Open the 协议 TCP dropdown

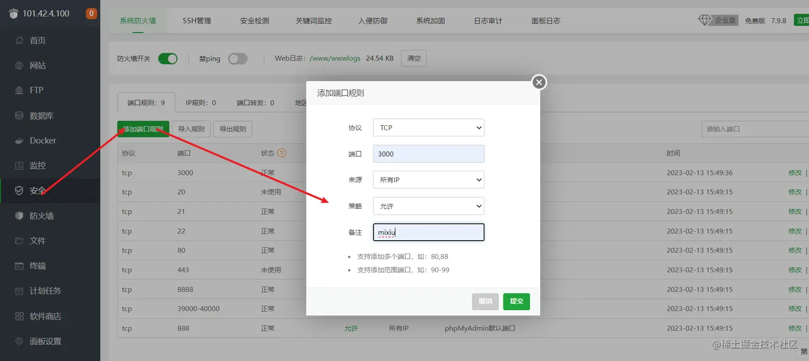(x=429, y=128)
